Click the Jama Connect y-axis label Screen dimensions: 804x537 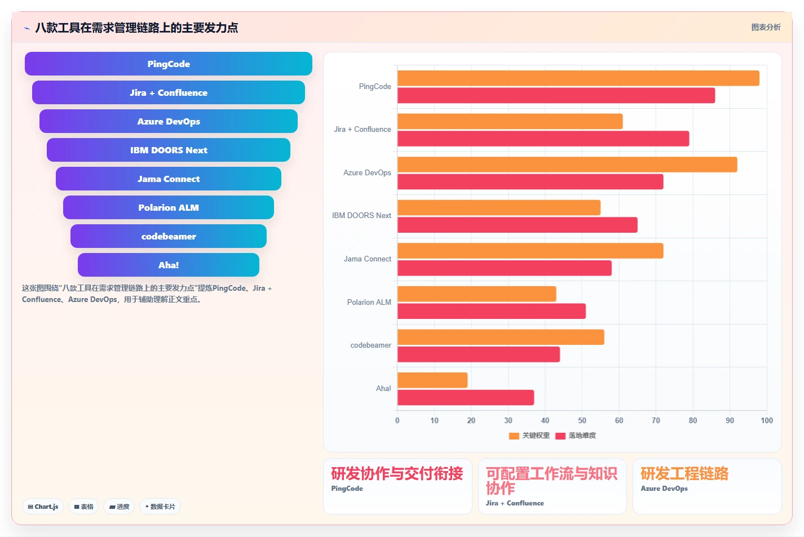tap(368, 259)
